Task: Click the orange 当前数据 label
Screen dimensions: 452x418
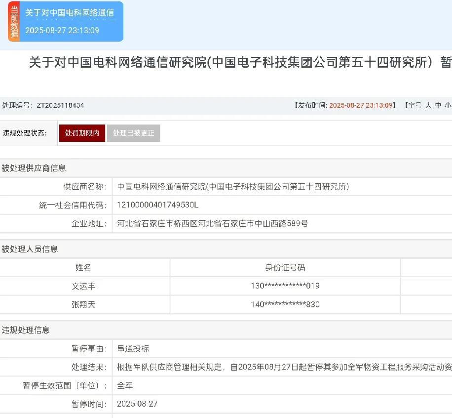Action: point(14,22)
